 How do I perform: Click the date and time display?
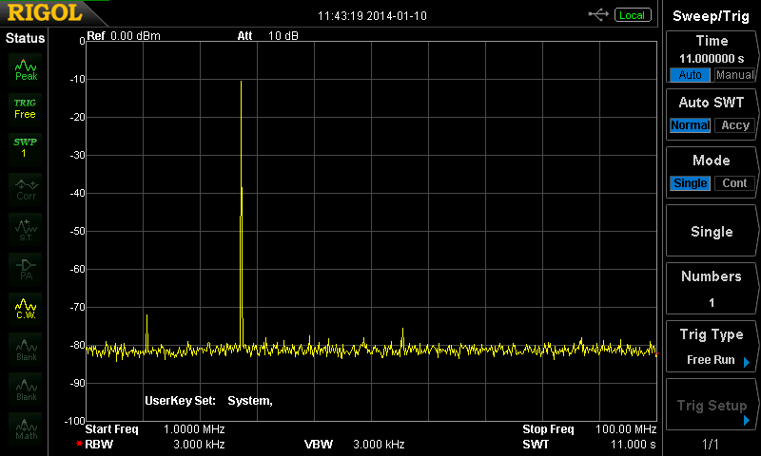(x=372, y=16)
